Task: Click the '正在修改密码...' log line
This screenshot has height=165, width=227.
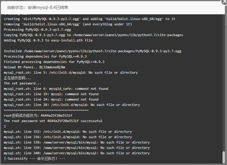Action: [x=17, y=78]
